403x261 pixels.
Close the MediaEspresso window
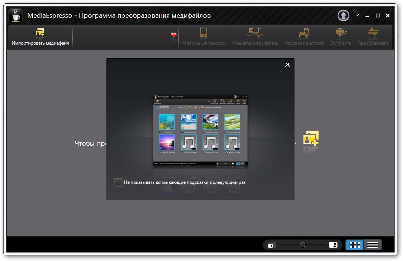coord(388,16)
